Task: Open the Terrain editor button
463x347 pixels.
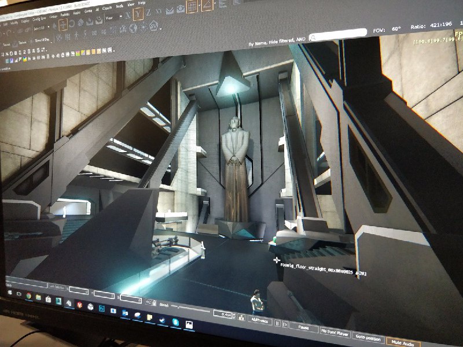Action: tap(6, 45)
